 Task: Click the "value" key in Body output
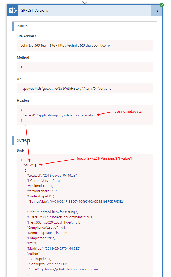(28, 165)
